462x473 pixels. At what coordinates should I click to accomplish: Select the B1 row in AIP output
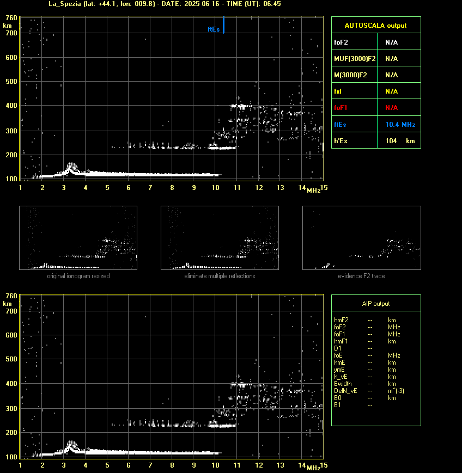coord(353,405)
